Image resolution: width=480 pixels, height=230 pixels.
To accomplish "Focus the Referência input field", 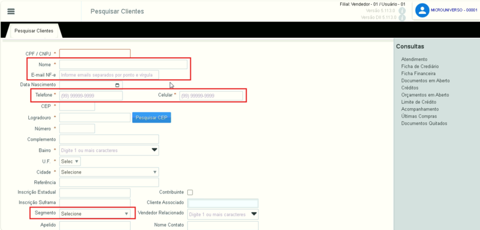I will click(x=109, y=182).
